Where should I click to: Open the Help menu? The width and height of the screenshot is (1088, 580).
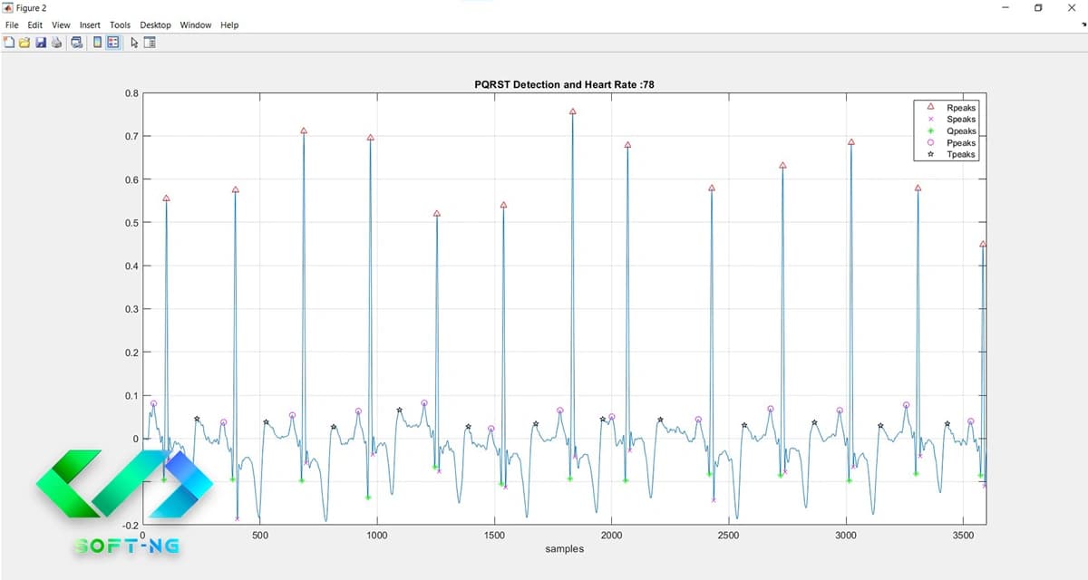click(229, 24)
